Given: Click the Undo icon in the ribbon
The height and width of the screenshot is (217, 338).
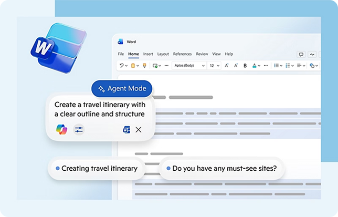Looking at the screenshot, I should [x=122, y=65].
